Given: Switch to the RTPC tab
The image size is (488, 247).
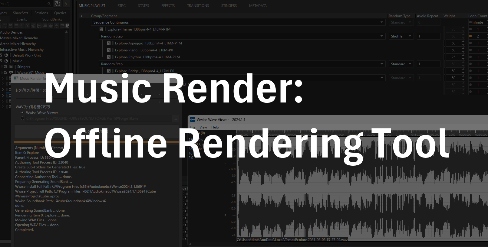Looking at the screenshot, I should click(x=121, y=6).
